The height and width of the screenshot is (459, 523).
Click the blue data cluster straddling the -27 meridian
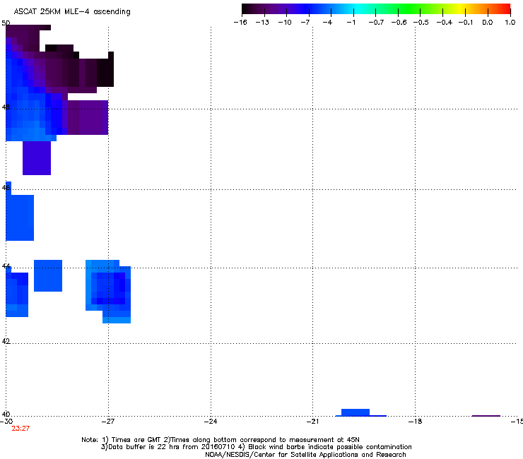point(108,290)
